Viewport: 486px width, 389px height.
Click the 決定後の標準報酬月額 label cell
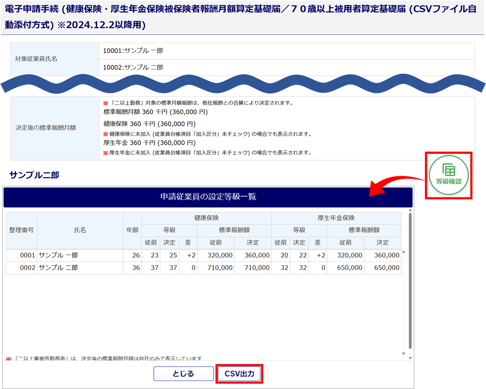(x=46, y=128)
